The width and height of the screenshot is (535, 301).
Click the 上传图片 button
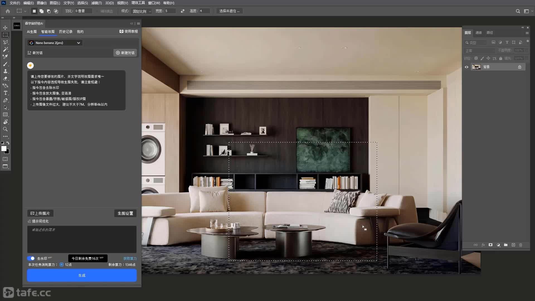pyautogui.click(x=40, y=213)
